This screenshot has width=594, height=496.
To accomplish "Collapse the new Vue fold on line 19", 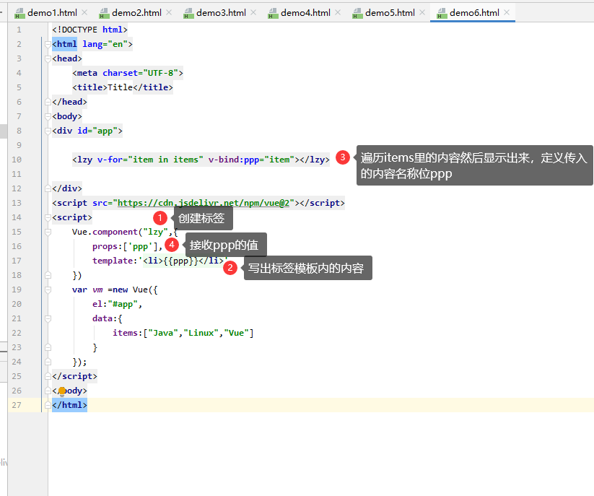I will [48, 290].
